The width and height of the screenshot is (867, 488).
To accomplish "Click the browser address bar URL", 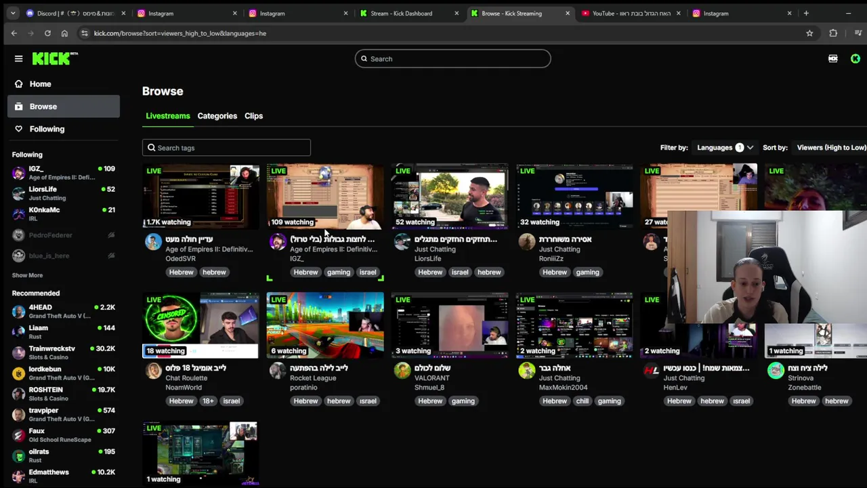I will pos(179,33).
